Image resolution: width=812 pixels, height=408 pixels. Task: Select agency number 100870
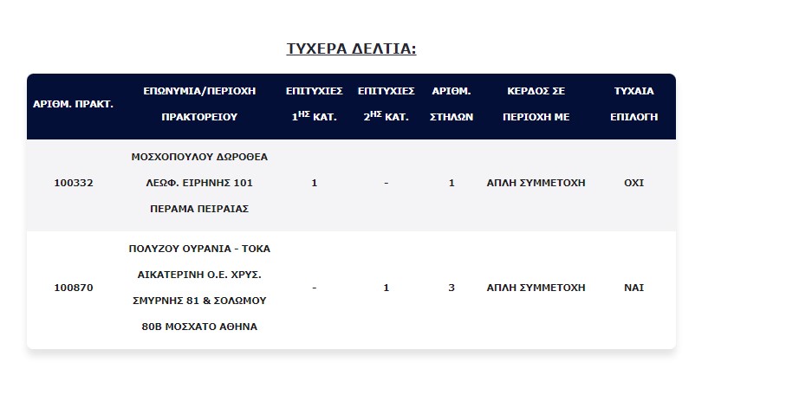click(x=73, y=288)
